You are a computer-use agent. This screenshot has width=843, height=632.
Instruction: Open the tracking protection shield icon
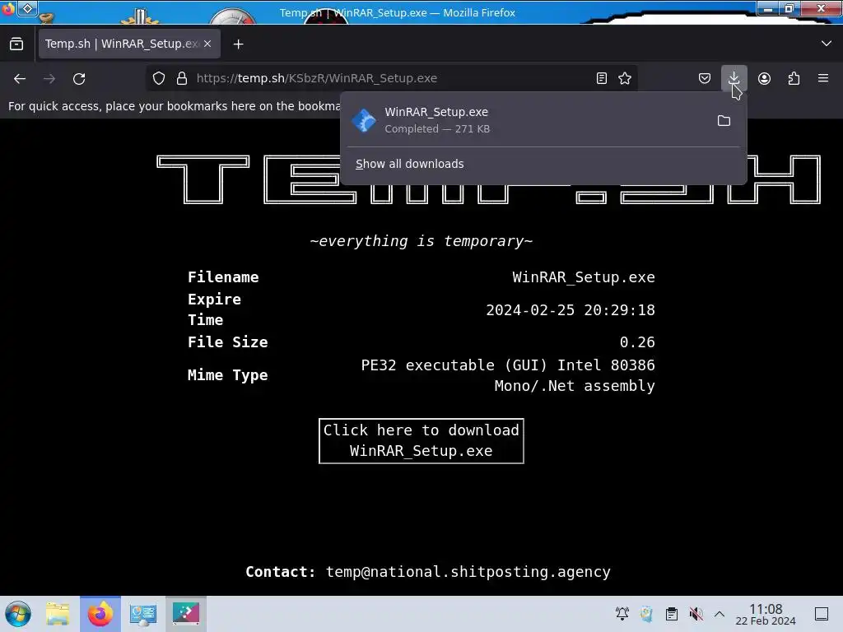click(x=159, y=78)
